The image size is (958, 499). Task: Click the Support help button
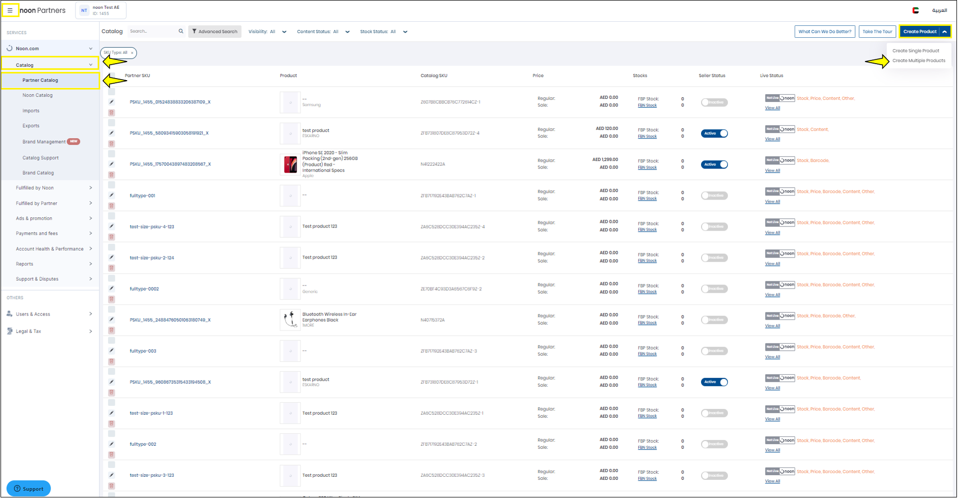point(29,489)
